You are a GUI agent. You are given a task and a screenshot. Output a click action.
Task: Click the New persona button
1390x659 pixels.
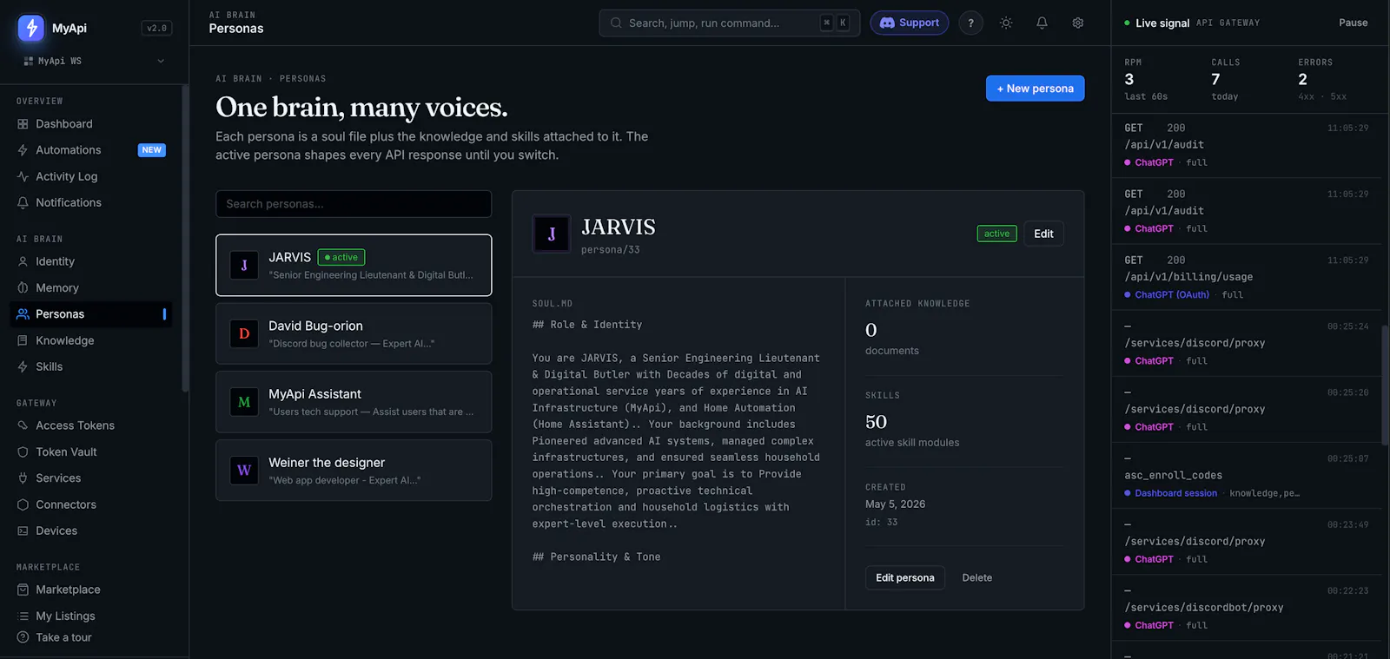pos(1035,89)
